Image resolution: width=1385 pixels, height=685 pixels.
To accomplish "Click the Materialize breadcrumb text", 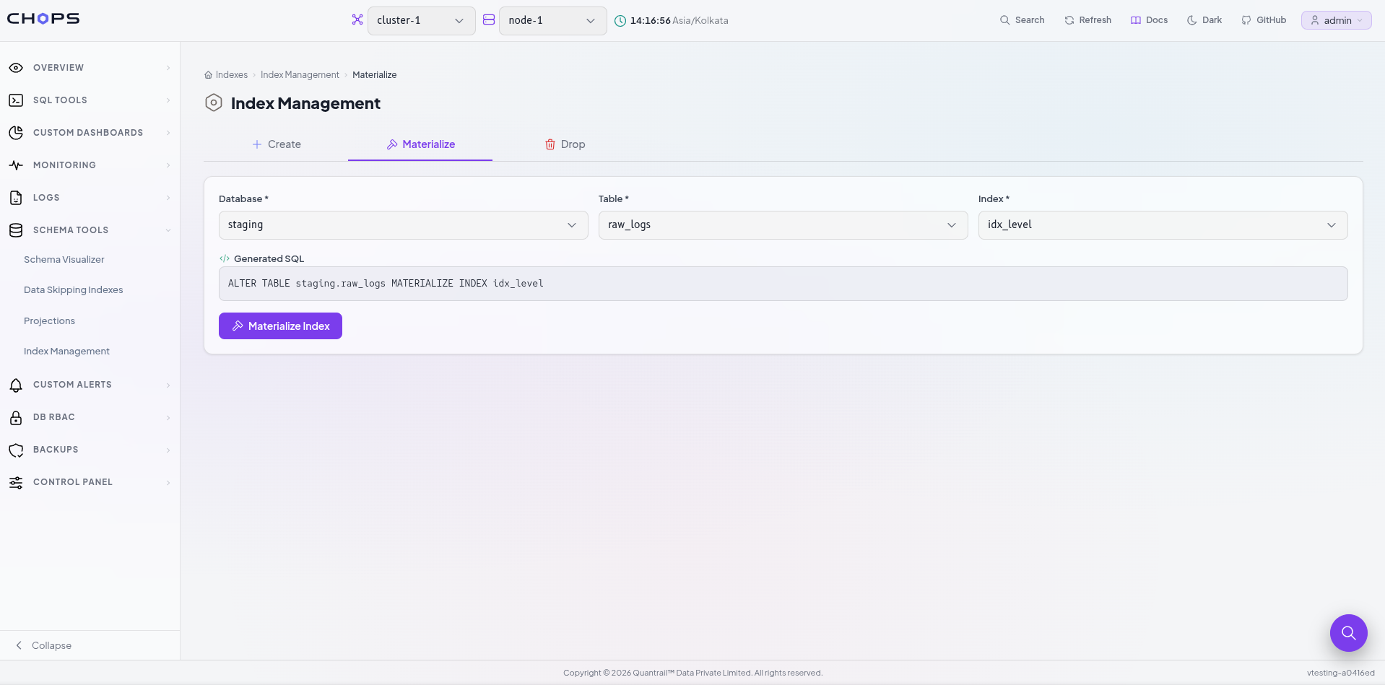I will pyautogui.click(x=374, y=75).
